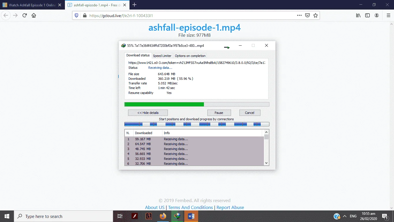Click the Windows taskbar search box
Screen dimensions: 394x222
tap(63, 216)
